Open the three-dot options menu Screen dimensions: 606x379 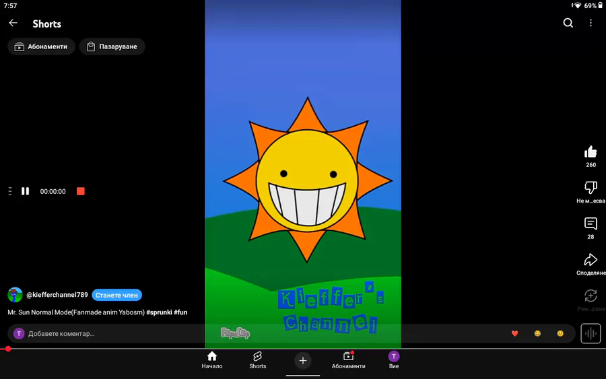591,23
